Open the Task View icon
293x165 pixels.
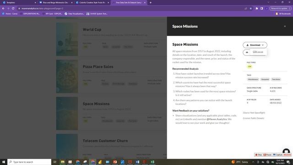coord(55,162)
